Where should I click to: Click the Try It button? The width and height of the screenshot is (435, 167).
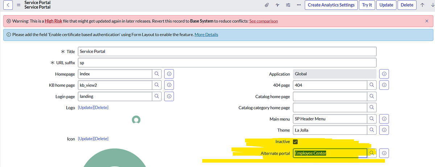pyautogui.click(x=367, y=5)
